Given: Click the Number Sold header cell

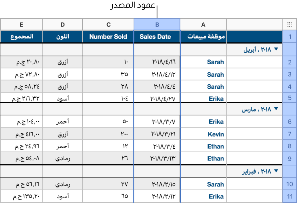Looking at the screenshot, I should [108, 37].
